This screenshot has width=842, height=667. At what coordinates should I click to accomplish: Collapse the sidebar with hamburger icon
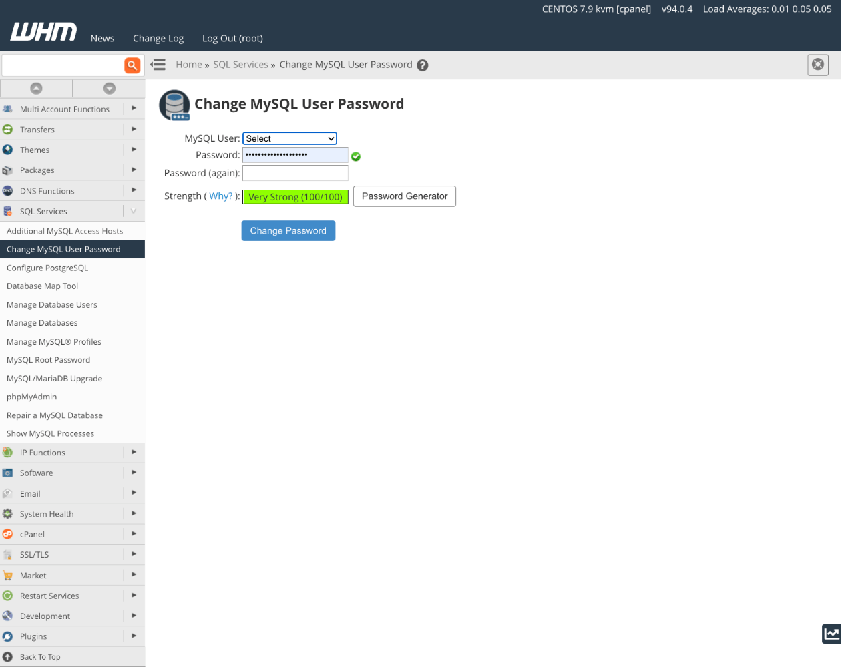(x=158, y=64)
